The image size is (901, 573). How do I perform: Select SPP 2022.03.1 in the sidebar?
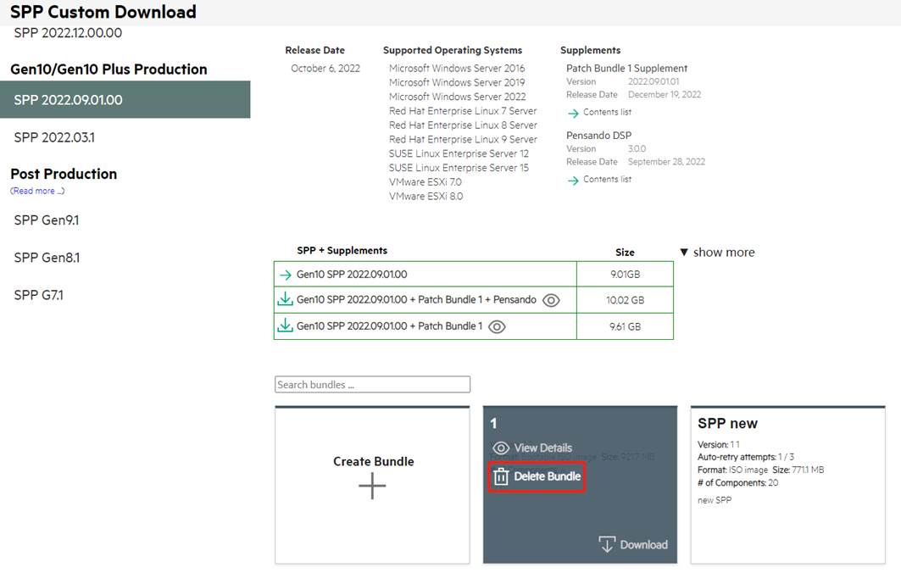[54, 137]
